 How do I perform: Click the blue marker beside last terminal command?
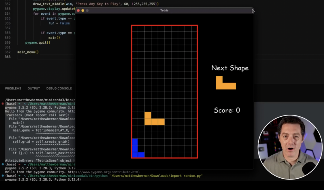click(x=3, y=176)
